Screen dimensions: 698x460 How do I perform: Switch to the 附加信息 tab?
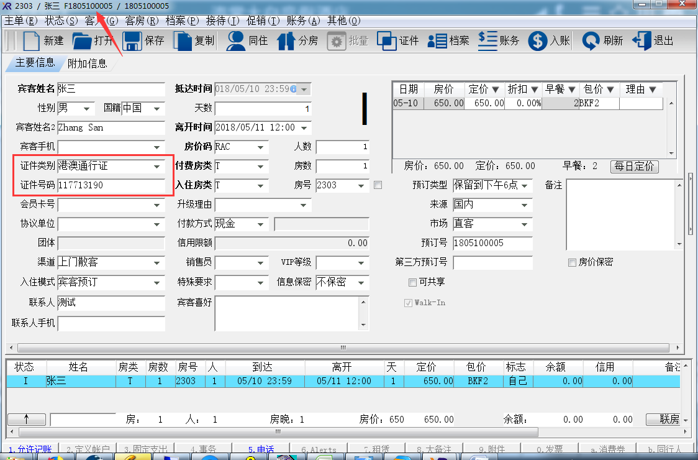tap(87, 64)
